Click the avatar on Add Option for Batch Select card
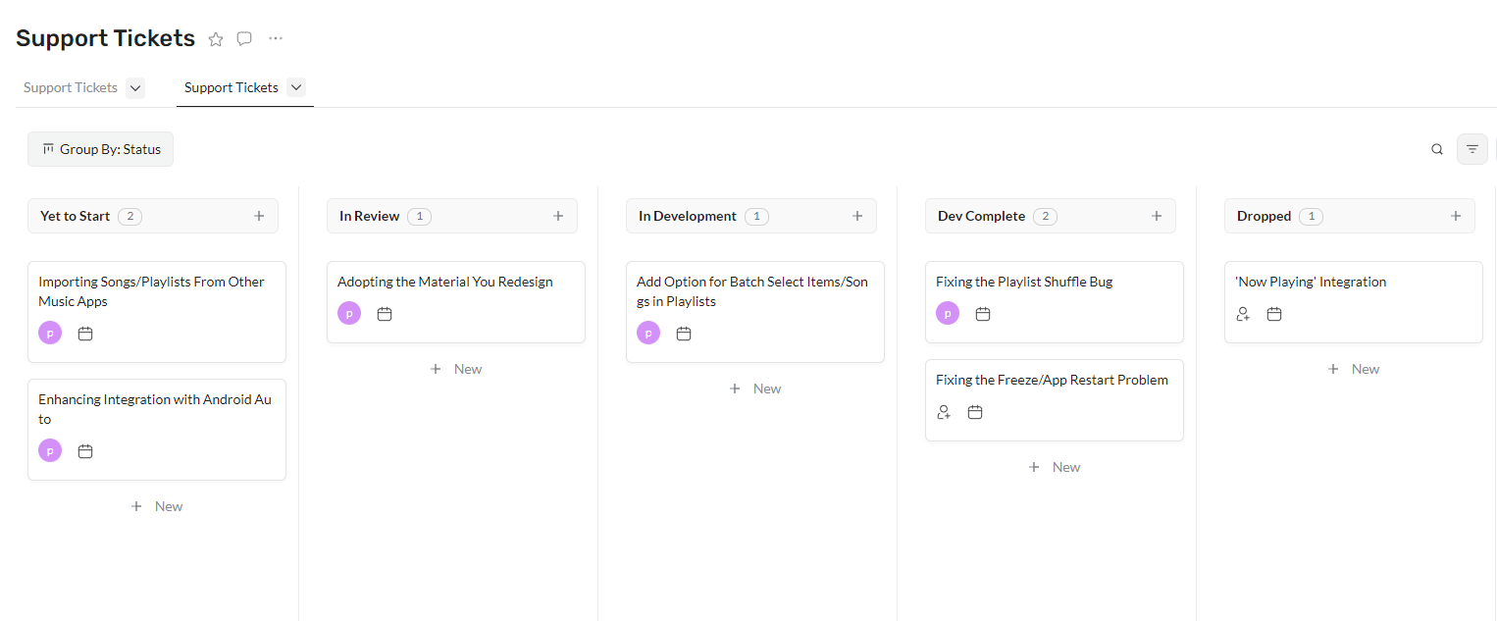The width and height of the screenshot is (1497, 621). click(648, 333)
